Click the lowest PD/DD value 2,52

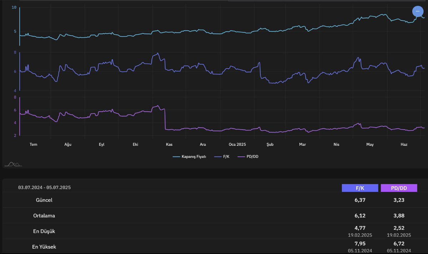pyautogui.click(x=399, y=228)
